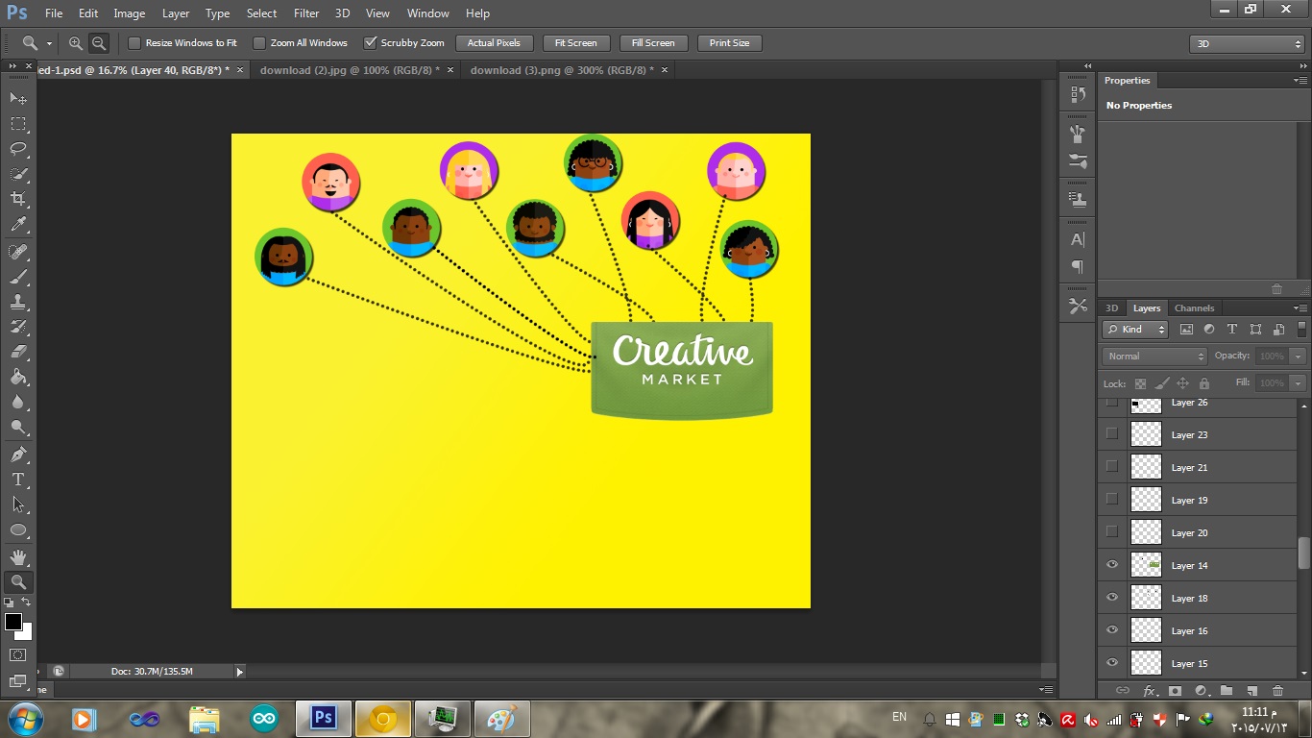Select the Paint Bucket tool

[18, 377]
